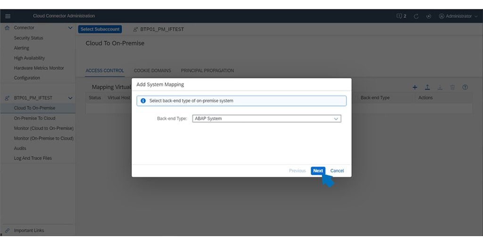Open Monitor (On-Premise to Cloud)
The height and width of the screenshot is (246, 483).
[44, 138]
